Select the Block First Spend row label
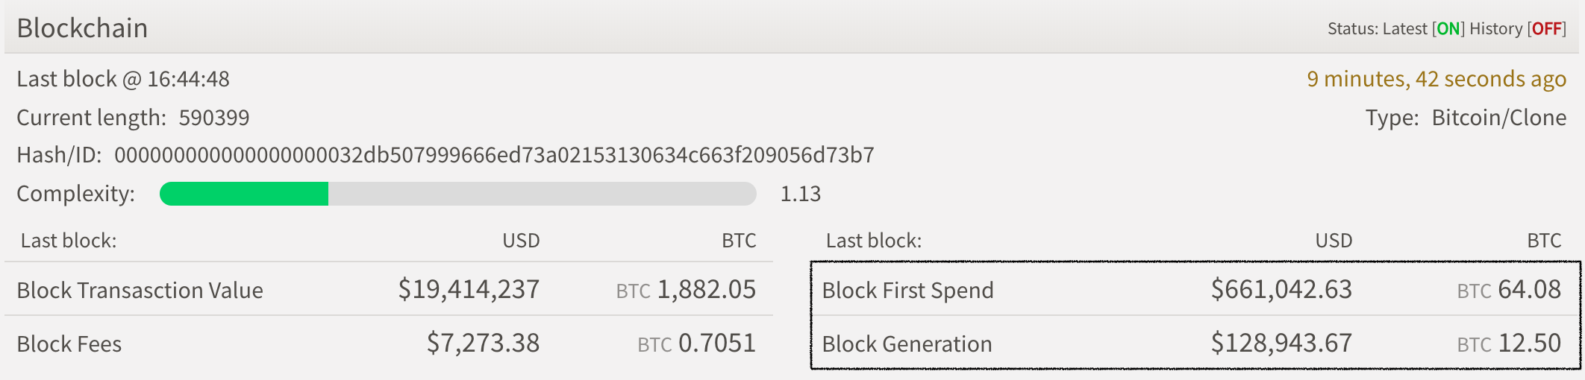The width and height of the screenshot is (1585, 380). 907,290
